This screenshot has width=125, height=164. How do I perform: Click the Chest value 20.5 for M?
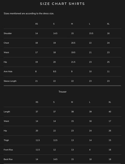[73, 43]
